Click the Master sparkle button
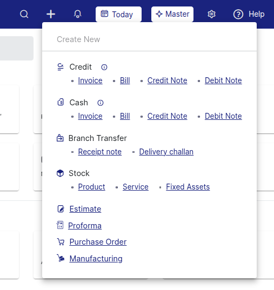The image size is (274, 290). tap(172, 14)
